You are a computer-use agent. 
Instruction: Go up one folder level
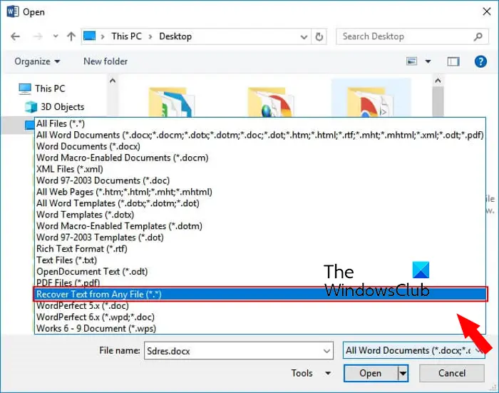(x=71, y=36)
